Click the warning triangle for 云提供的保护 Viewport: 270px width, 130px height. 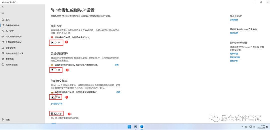52,65
